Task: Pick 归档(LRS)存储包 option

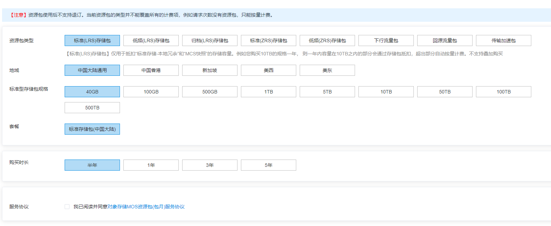Action: [x=210, y=40]
